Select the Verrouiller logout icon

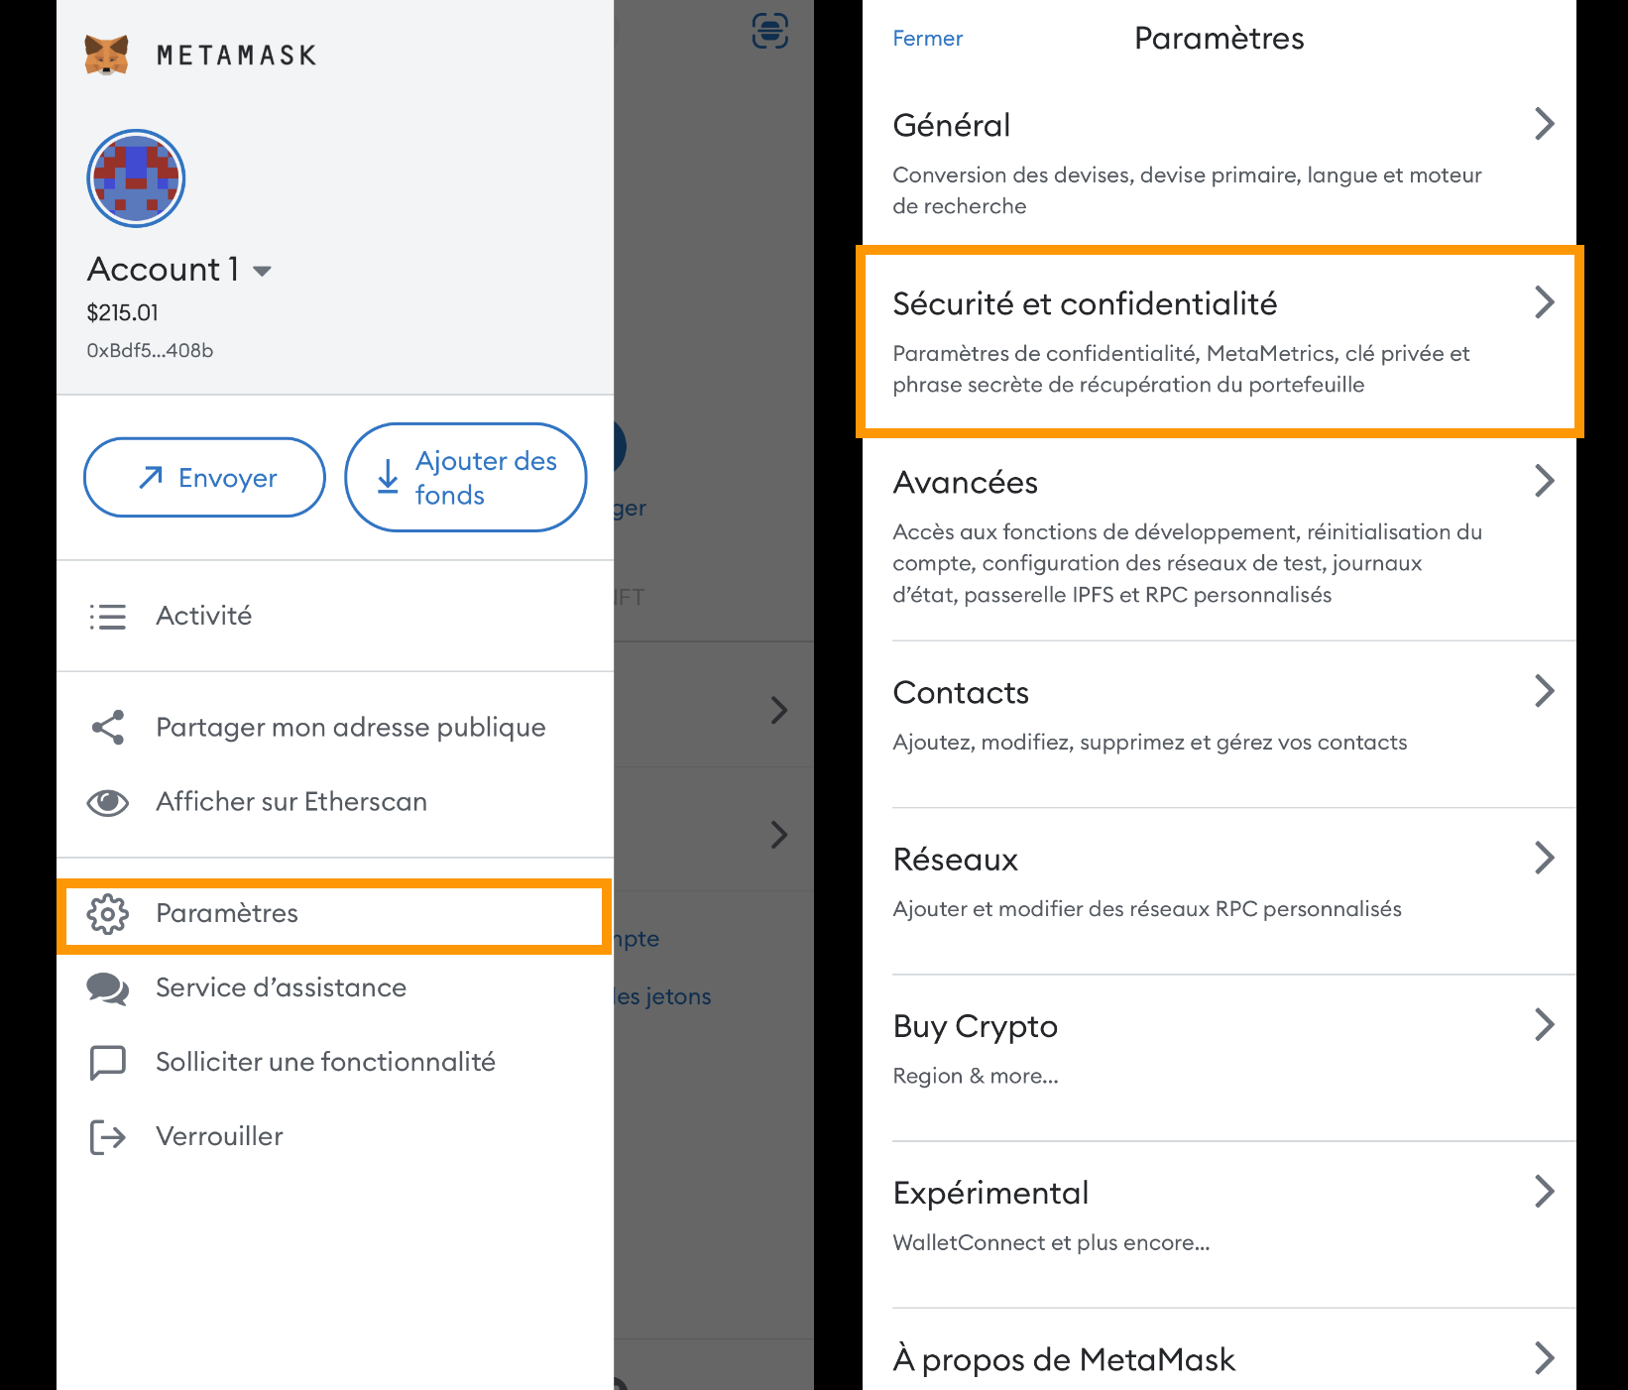point(107,1137)
